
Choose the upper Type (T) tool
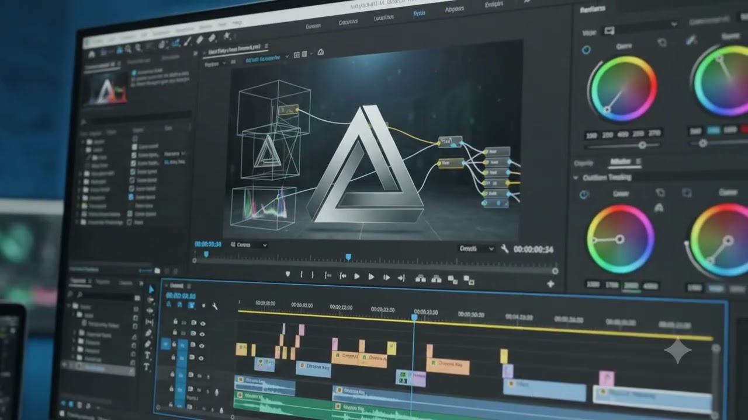(x=147, y=355)
